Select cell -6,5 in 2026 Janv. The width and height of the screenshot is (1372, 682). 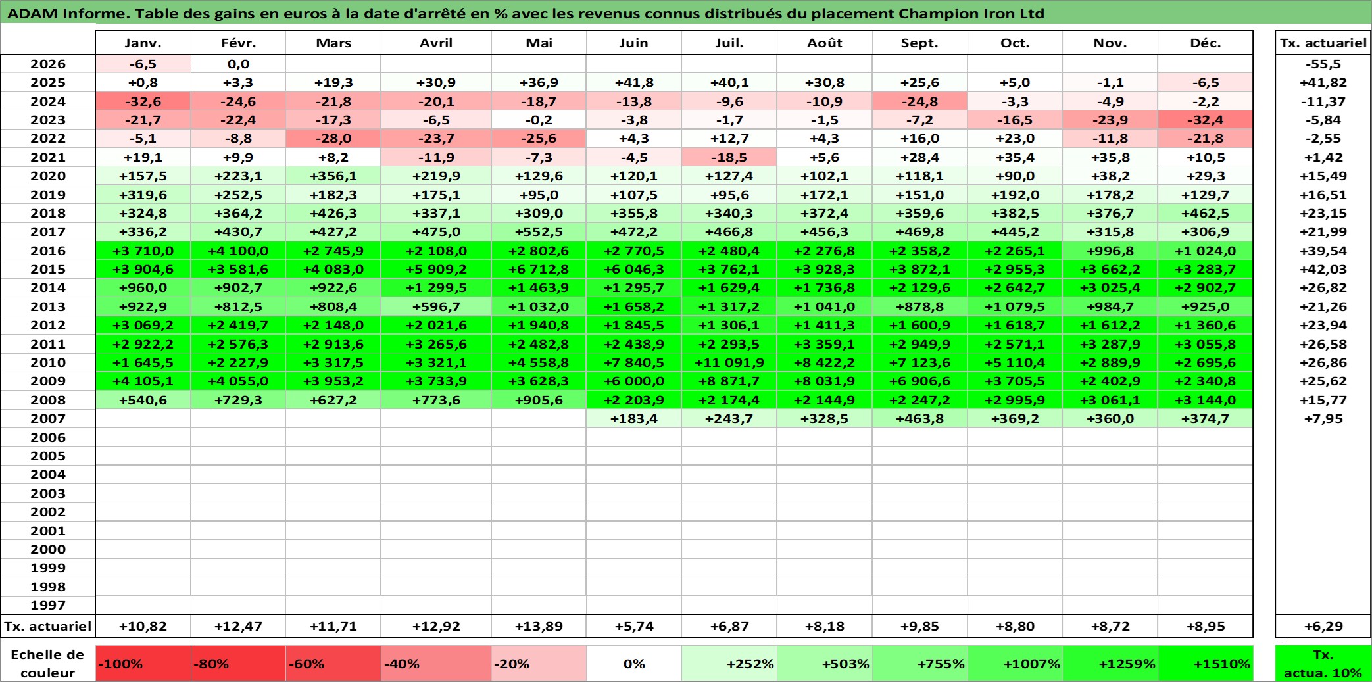click(143, 64)
